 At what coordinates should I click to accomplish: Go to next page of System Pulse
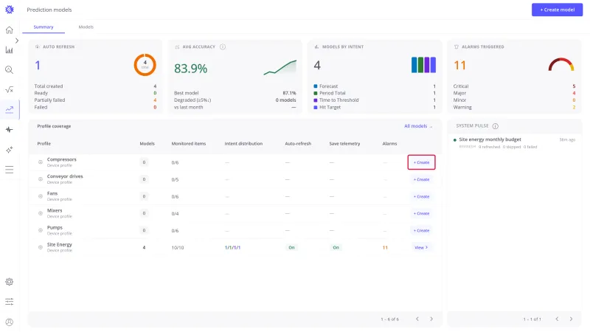(x=571, y=319)
